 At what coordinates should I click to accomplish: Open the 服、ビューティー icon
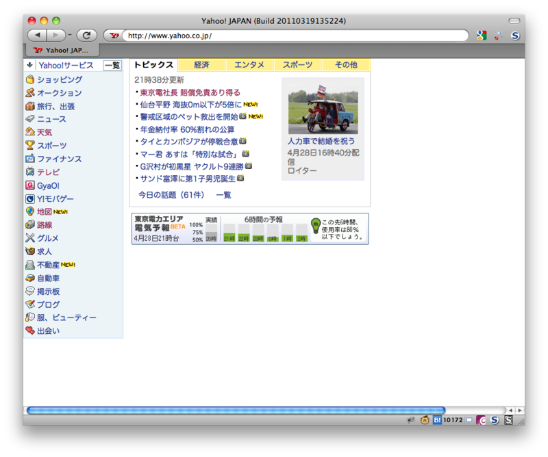(x=30, y=317)
